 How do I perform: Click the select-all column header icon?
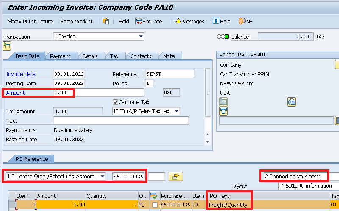click(154, 196)
